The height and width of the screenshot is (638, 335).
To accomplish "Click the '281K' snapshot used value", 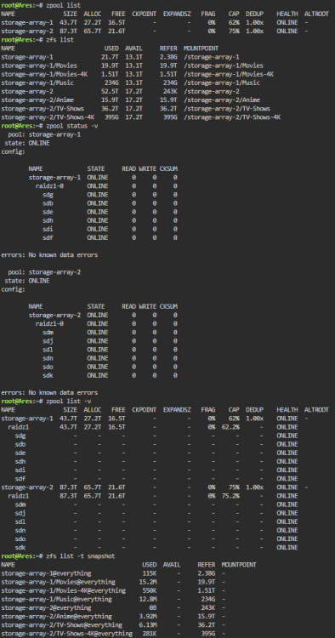I will coord(150,634).
